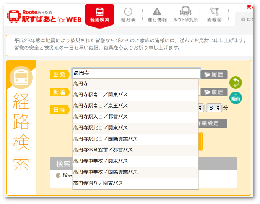The image size is (260, 204).
Task: Add a via station with 経由 icon
Action: [x=236, y=98]
